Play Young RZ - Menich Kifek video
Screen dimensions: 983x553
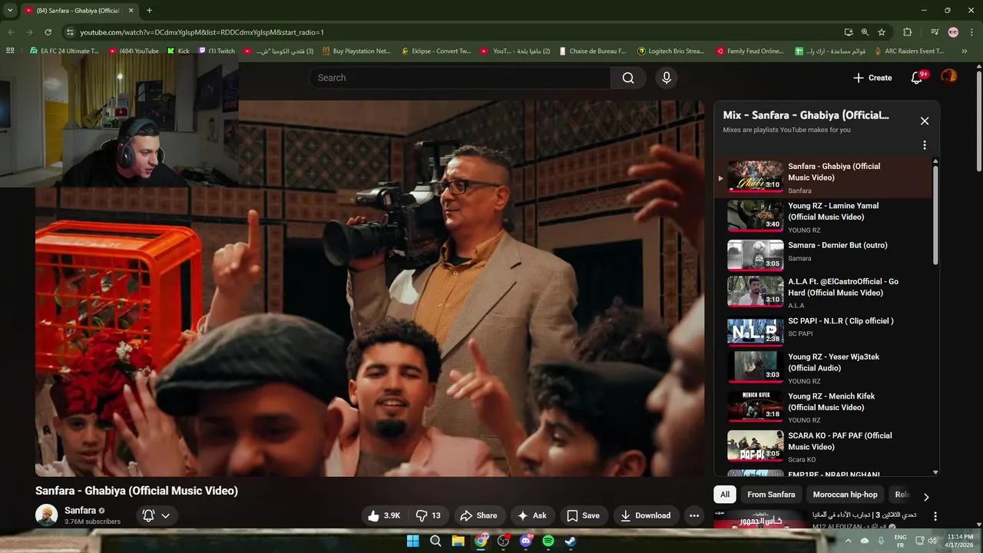click(x=822, y=407)
